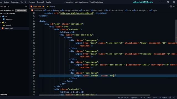Click the 1 SIN GUARDAR badge
This screenshot has height=99, width=177.
click(21, 10)
